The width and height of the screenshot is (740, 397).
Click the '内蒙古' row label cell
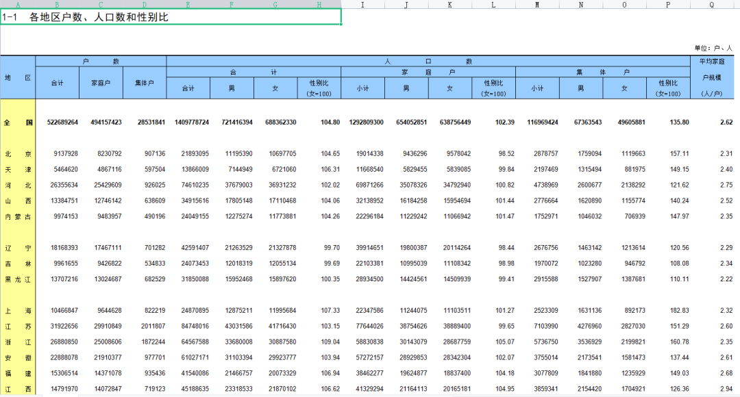18,216
